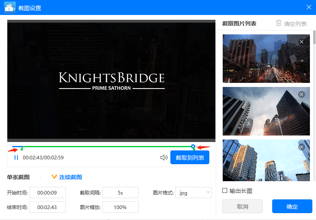The width and height of the screenshot is (316, 220).
Task: Edit the 截取间隔 5s field
Action: pos(120,192)
